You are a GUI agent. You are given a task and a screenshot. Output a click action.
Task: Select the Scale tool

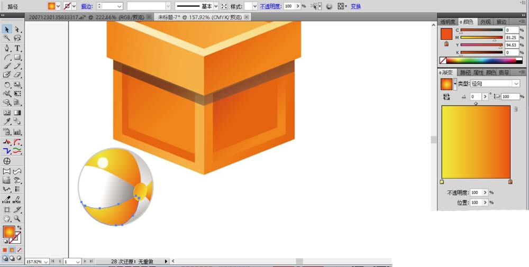click(x=17, y=85)
